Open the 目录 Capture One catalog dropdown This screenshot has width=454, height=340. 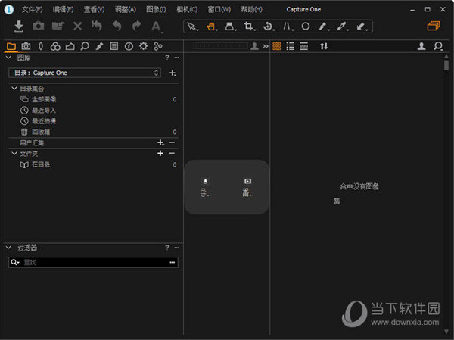pyautogui.click(x=85, y=73)
